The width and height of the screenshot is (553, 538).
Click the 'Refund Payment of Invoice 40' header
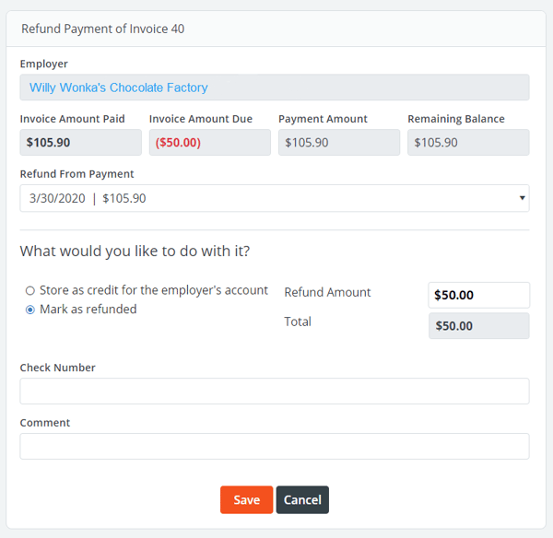click(x=102, y=29)
